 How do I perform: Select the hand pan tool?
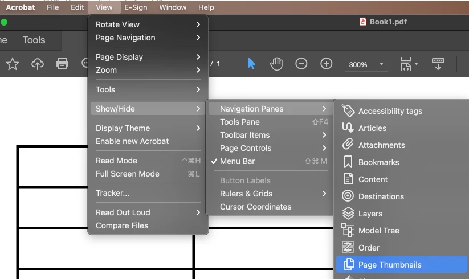click(x=276, y=64)
